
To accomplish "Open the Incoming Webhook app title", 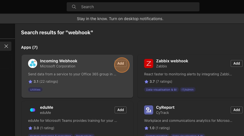I will (58, 61).
